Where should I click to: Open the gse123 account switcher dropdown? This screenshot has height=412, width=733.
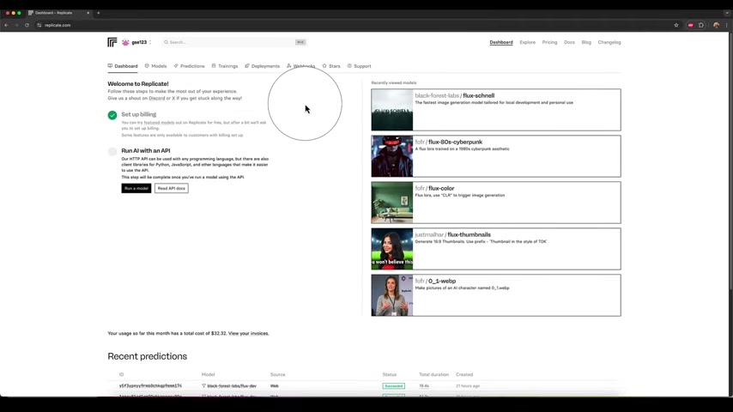point(136,42)
